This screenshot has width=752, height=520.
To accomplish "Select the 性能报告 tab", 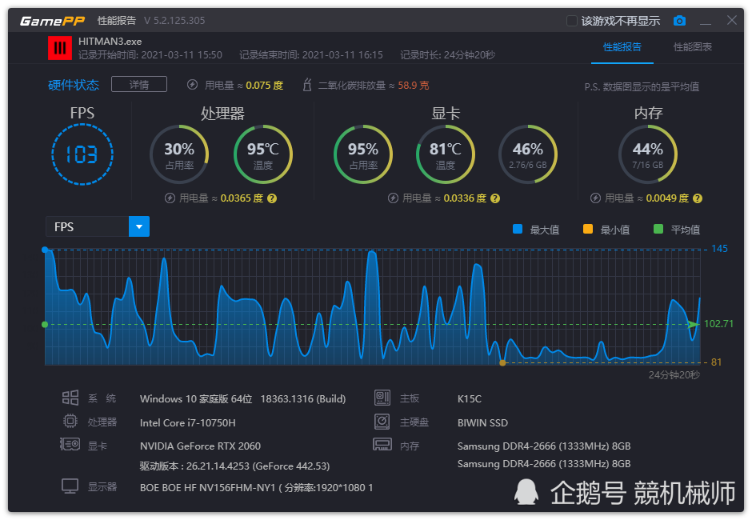I will (x=622, y=47).
